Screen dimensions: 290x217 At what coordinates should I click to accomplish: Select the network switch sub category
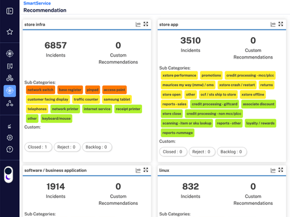click(x=41, y=90)
